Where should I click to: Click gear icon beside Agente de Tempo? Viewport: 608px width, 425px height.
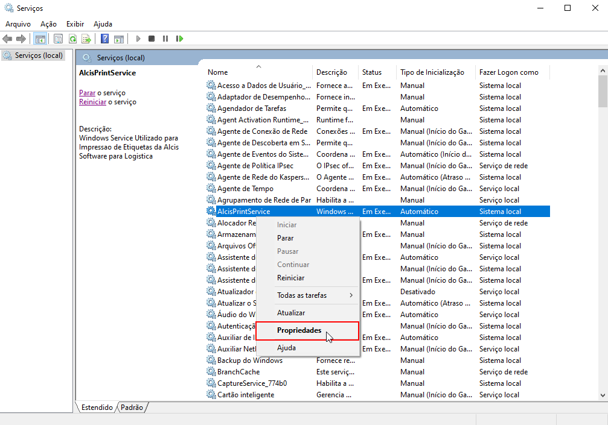coord(211,189)
